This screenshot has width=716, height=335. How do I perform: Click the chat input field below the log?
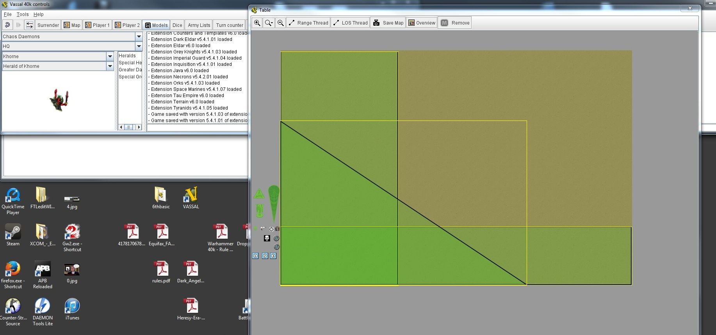click(x=197, y=128)
